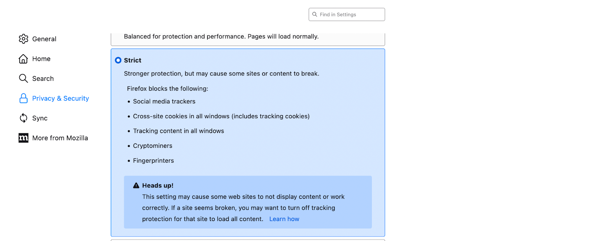Go to the Home text label in sidebar

point(41,59)
